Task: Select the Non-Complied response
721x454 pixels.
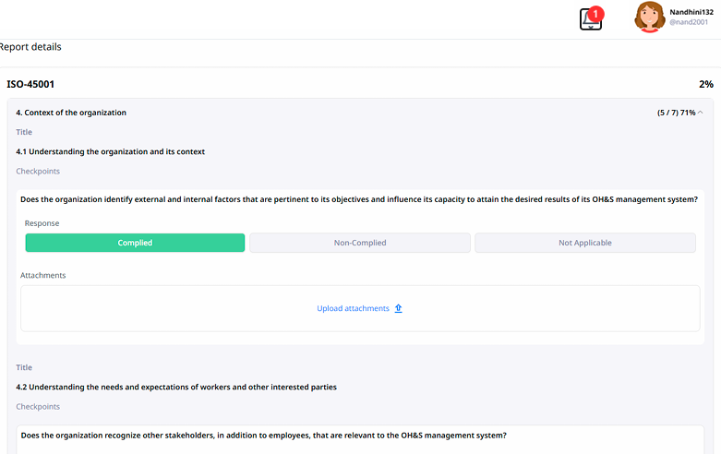Action: [359, 243]
